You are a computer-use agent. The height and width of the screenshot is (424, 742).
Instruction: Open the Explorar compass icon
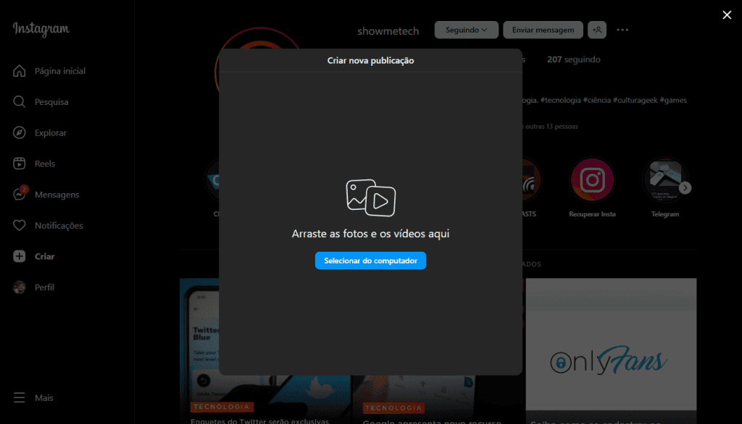coord(20,133)
